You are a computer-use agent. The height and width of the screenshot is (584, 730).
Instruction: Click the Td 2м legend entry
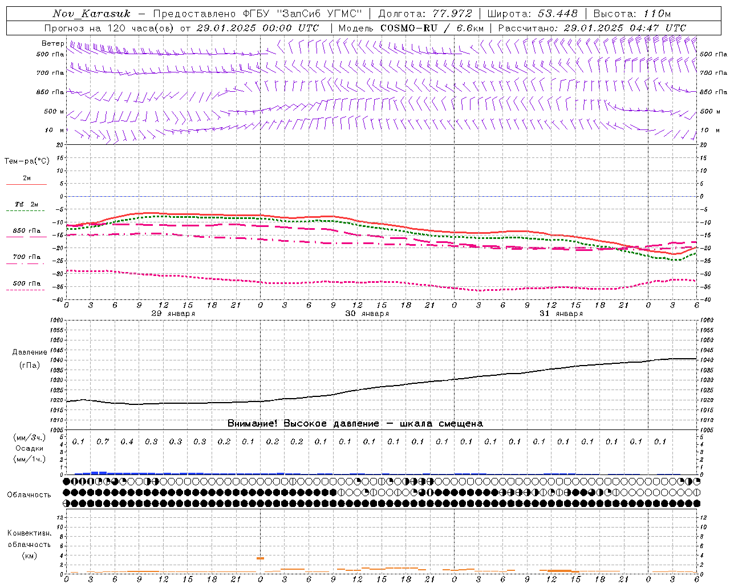(26, 204)
